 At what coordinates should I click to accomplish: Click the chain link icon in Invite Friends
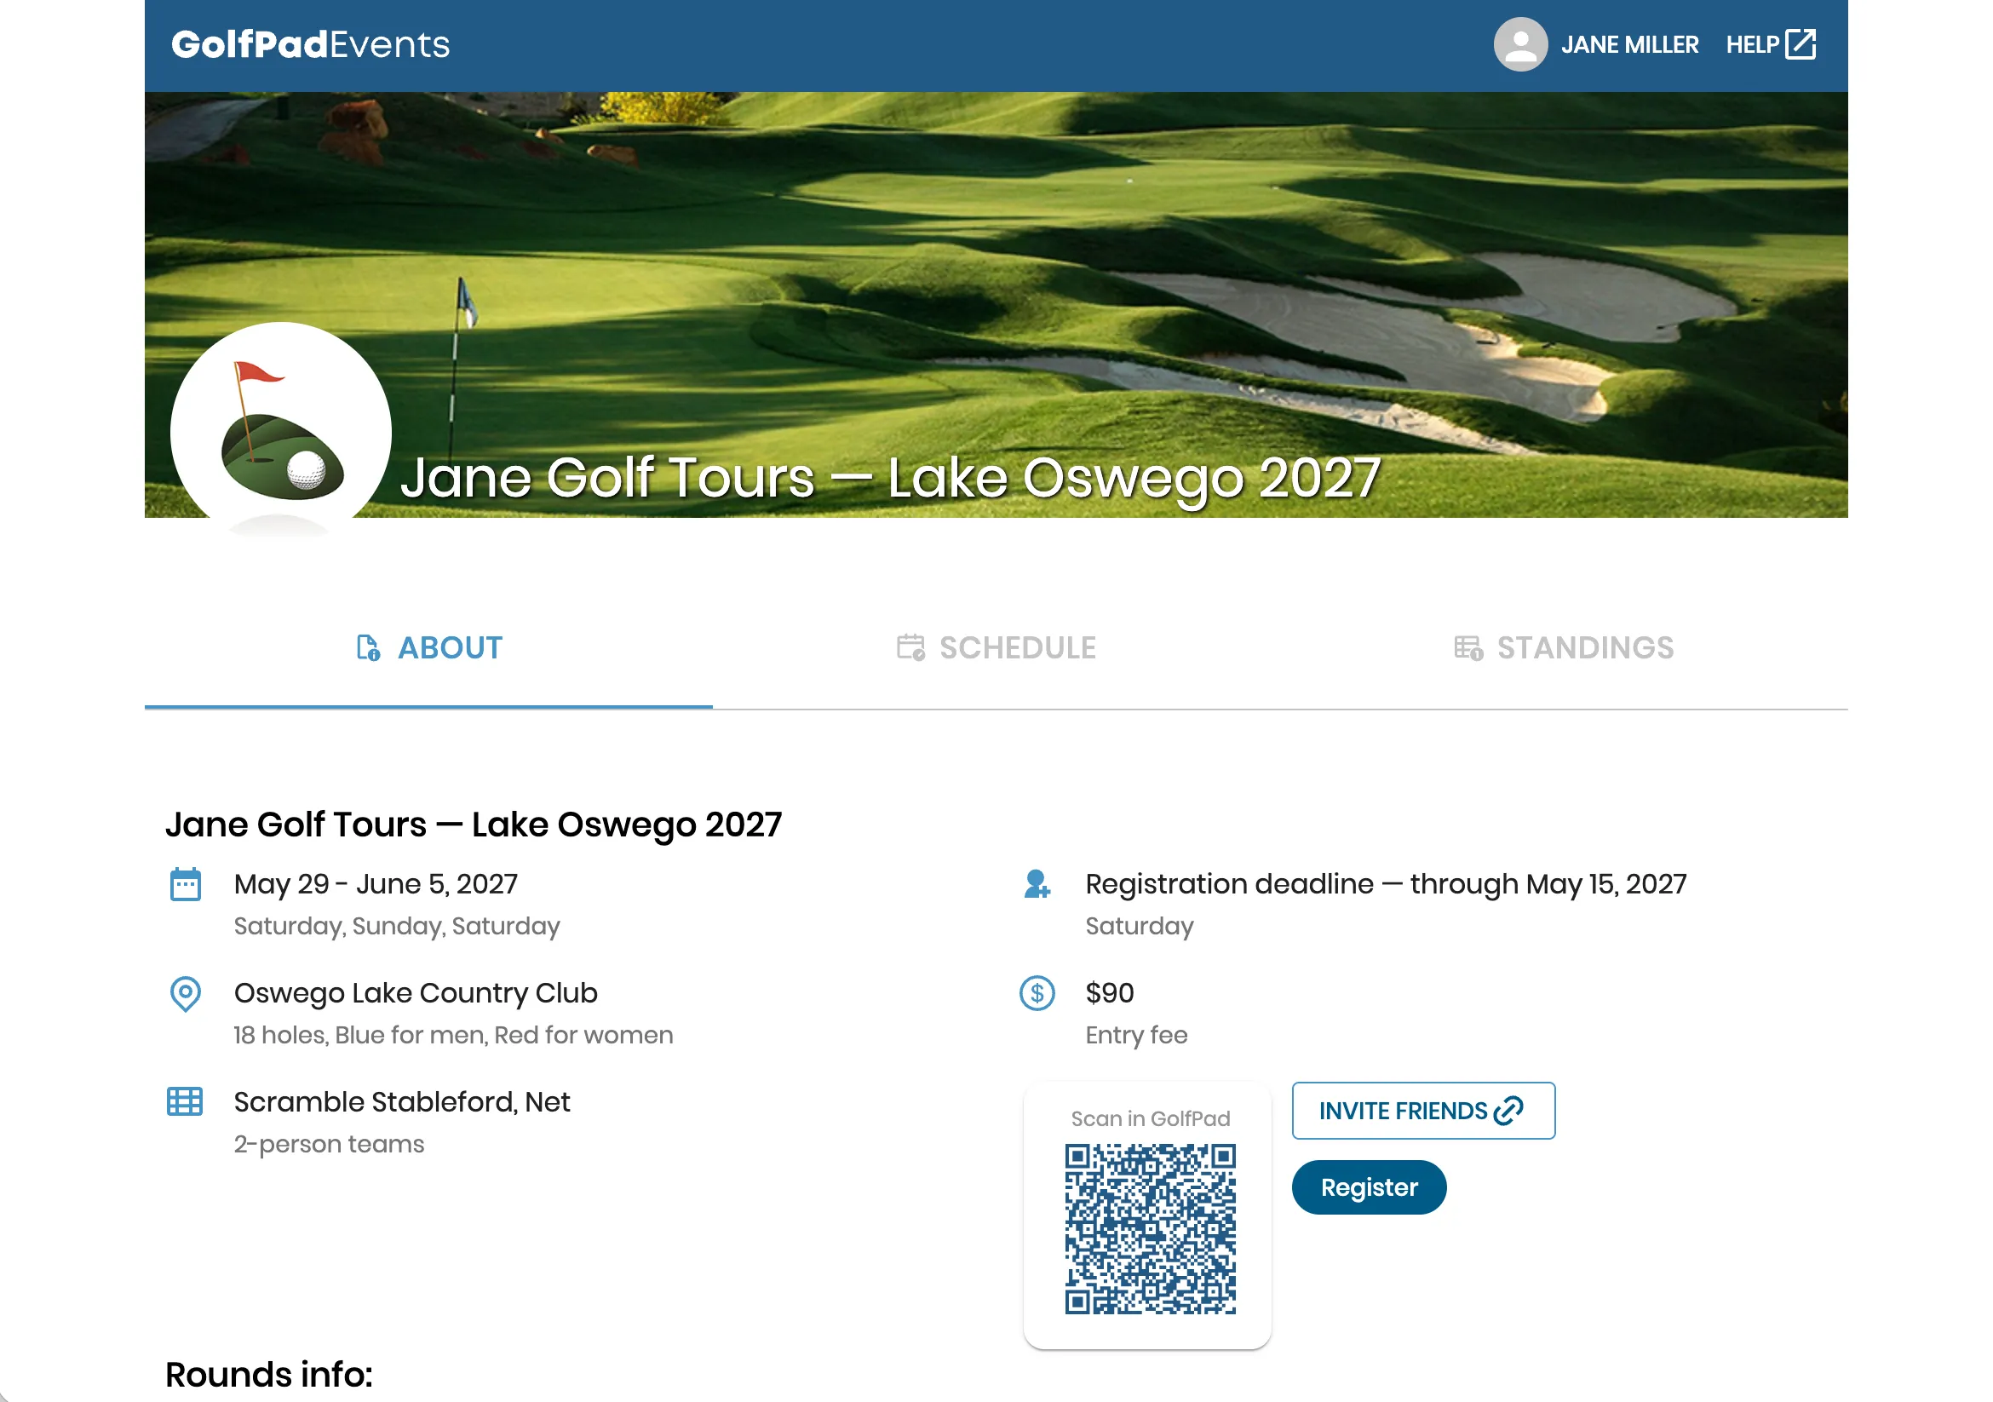1508,1111
